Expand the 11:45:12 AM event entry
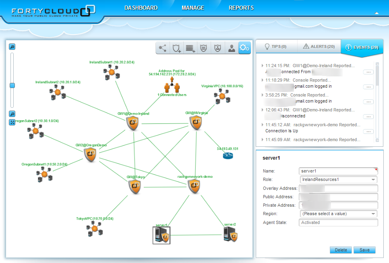 coord(263,125)
